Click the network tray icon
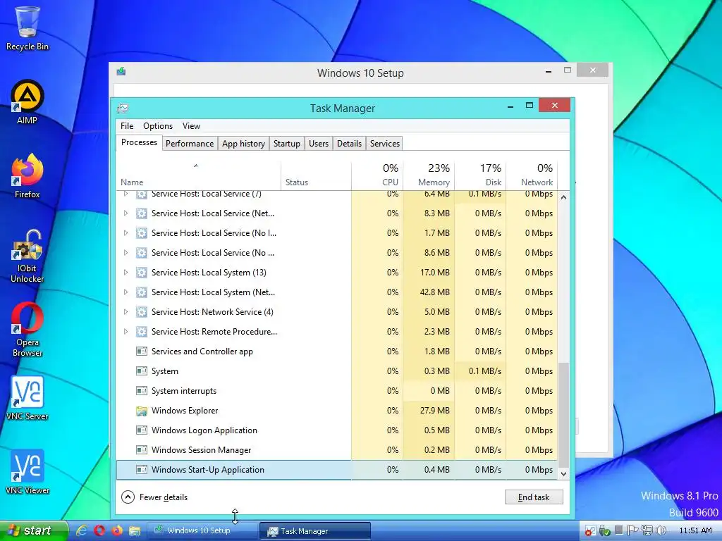The width and height of the screenshot is (722, 541). pos(647,530)
